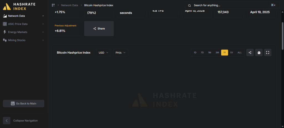Click the vertical page scrollbar thumb
The image size is (284, 128).
[x=282, y=36]
